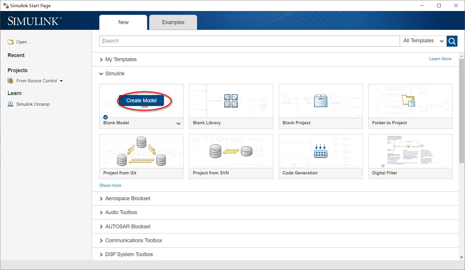The width and height of the screenshot is (465, 270).
Task: Minimize the Simulink Start Page window
Action: 422,6
